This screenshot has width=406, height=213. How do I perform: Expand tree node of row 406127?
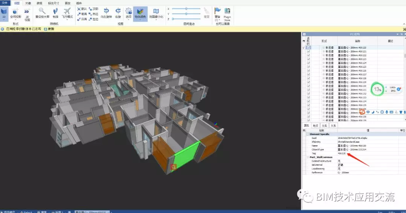click(324, 74)
